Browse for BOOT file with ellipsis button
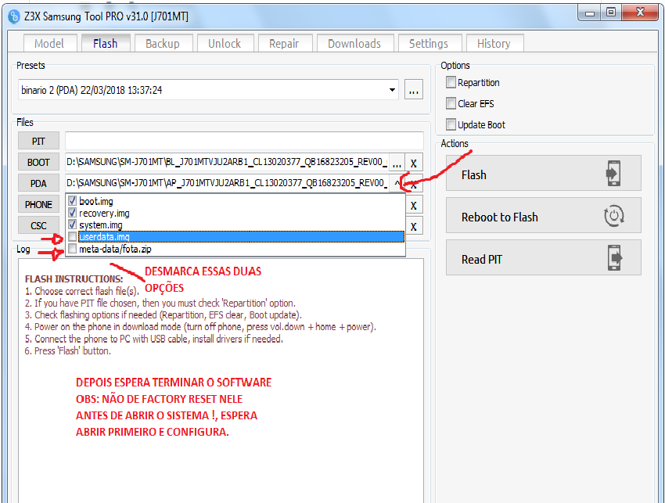 pyautogui.click(x=397, y=163)
